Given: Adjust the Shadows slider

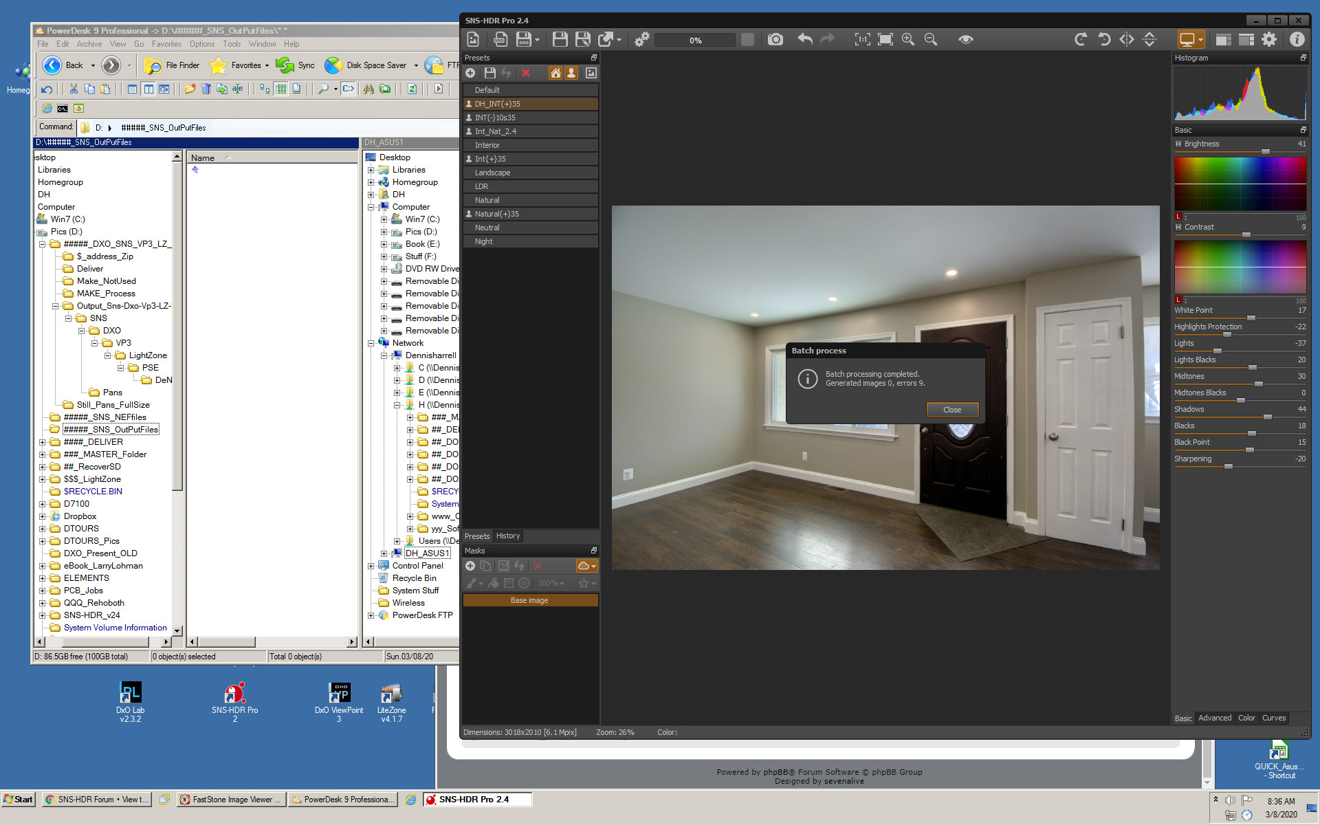Looking at the screenshot, I should click(x=1267, y=417).
